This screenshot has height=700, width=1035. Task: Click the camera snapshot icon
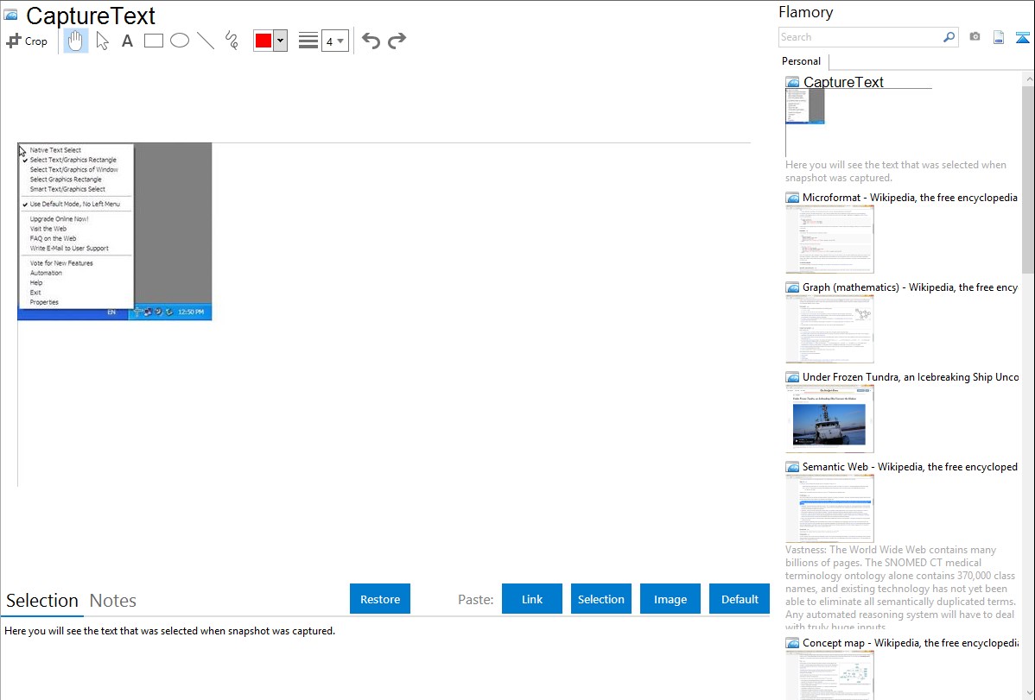(975, 37)
